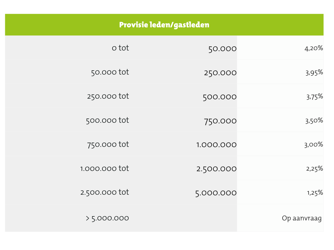Image resolution: width=334 pixels, height=250 pixels.
Task: Click the 2.500.000 upper limit cell
Action: 216,169
